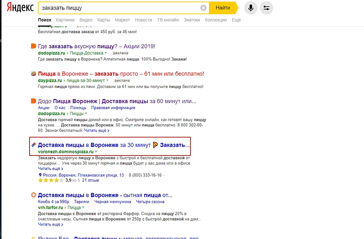
Task: Expand the arrow beside dodopizza.ru › Пиццы
Action: pyautogui.click(x=86, y=113)
